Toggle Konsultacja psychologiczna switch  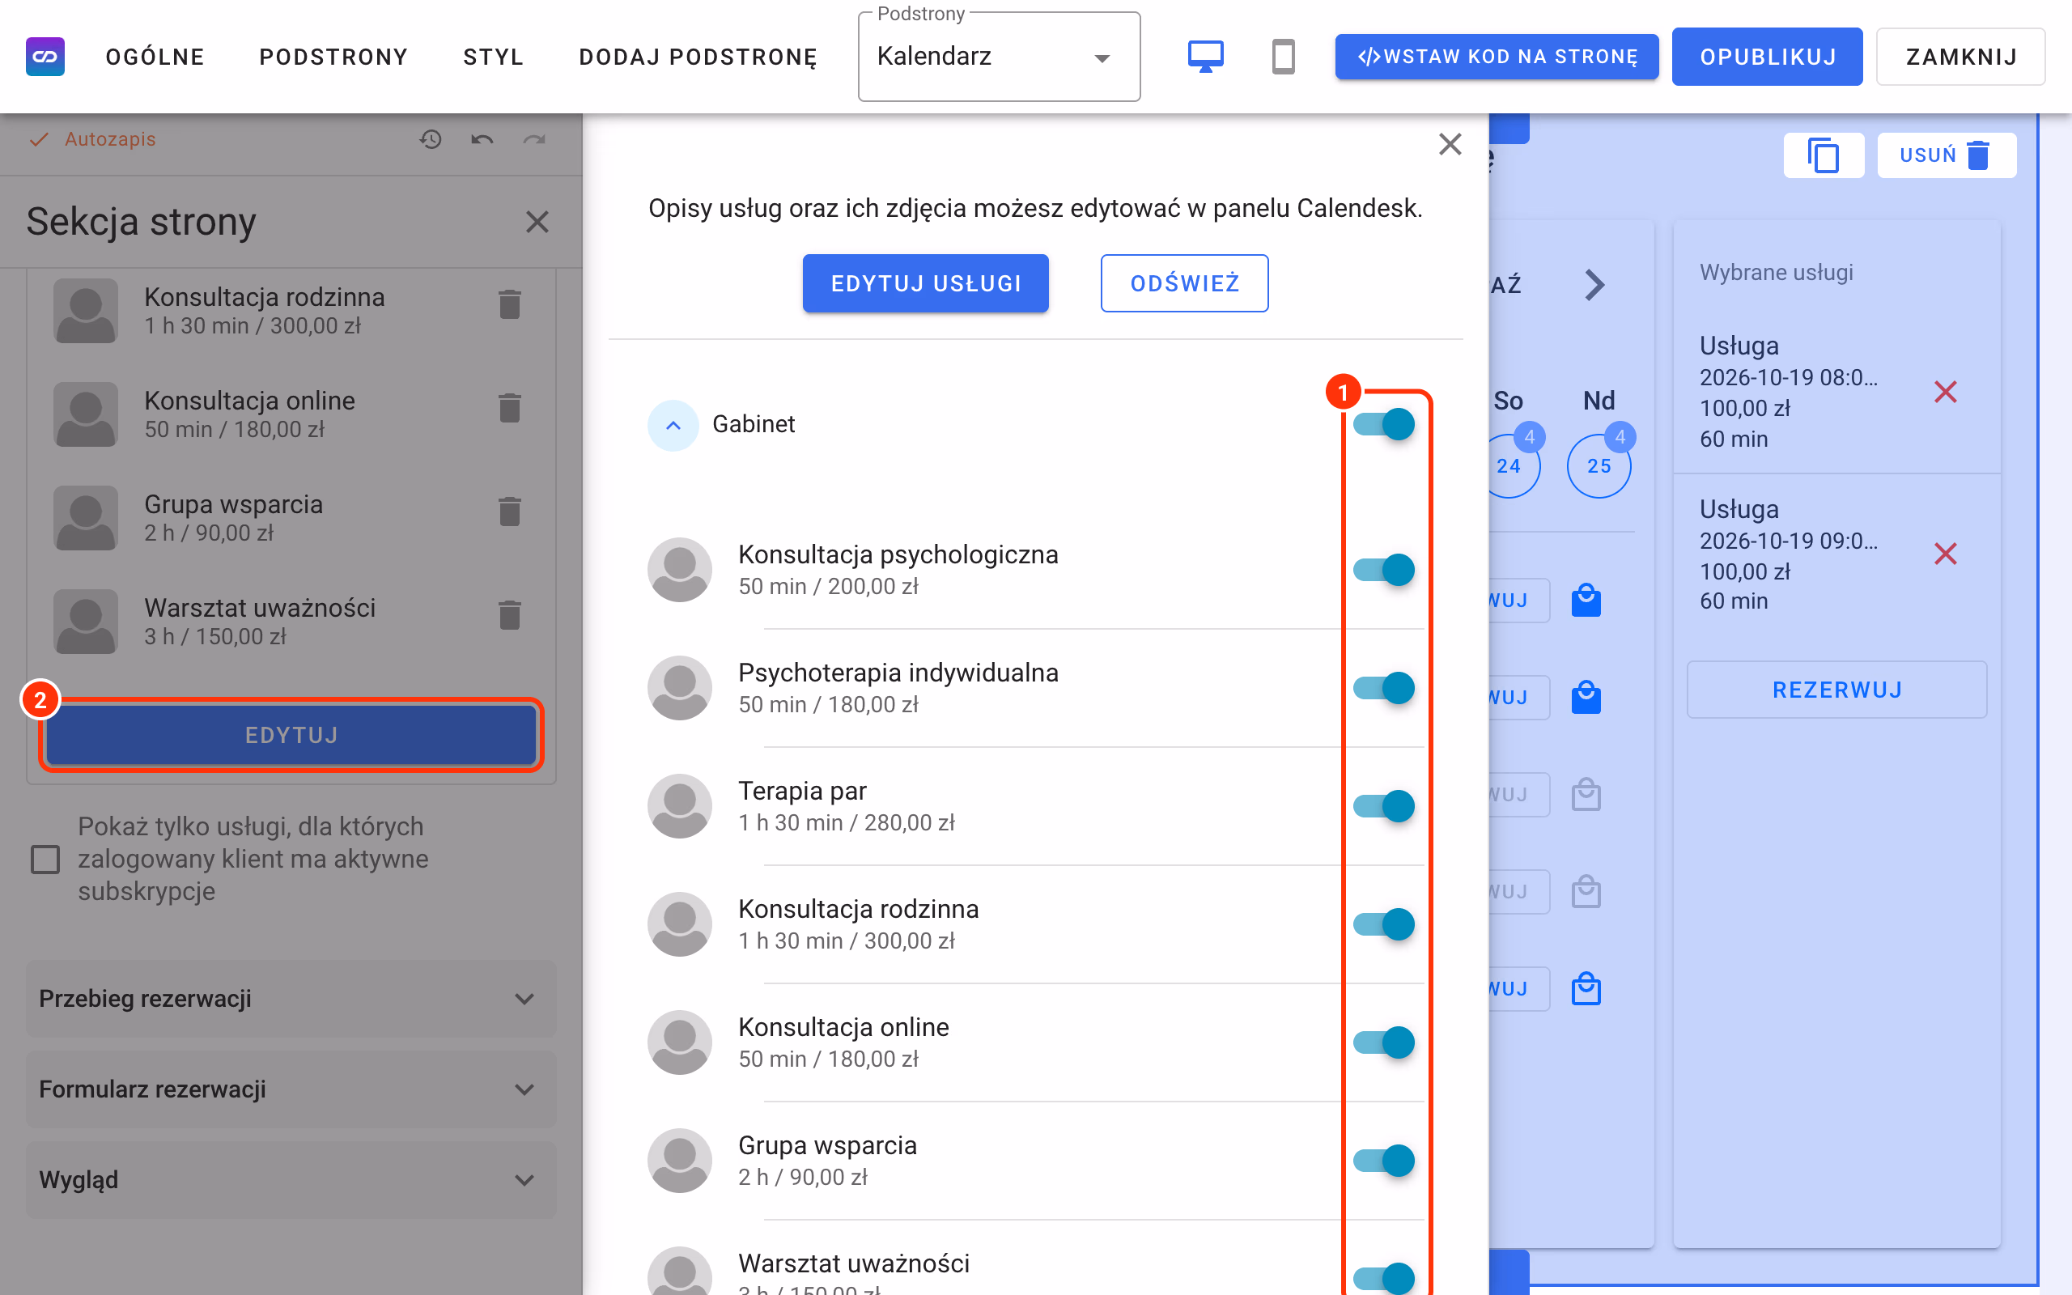point(1383,570)
